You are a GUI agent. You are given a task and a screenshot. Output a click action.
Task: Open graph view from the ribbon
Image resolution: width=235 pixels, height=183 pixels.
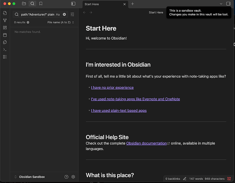click(x=5, y=20)
